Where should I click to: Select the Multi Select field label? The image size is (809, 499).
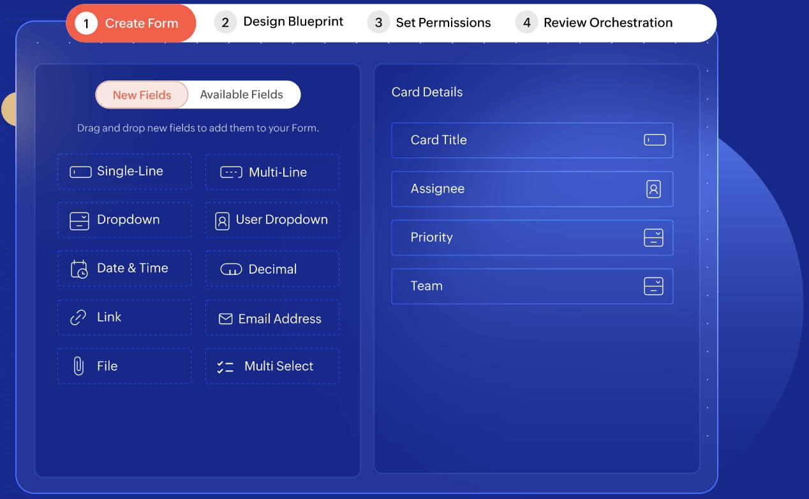[279, 366]
